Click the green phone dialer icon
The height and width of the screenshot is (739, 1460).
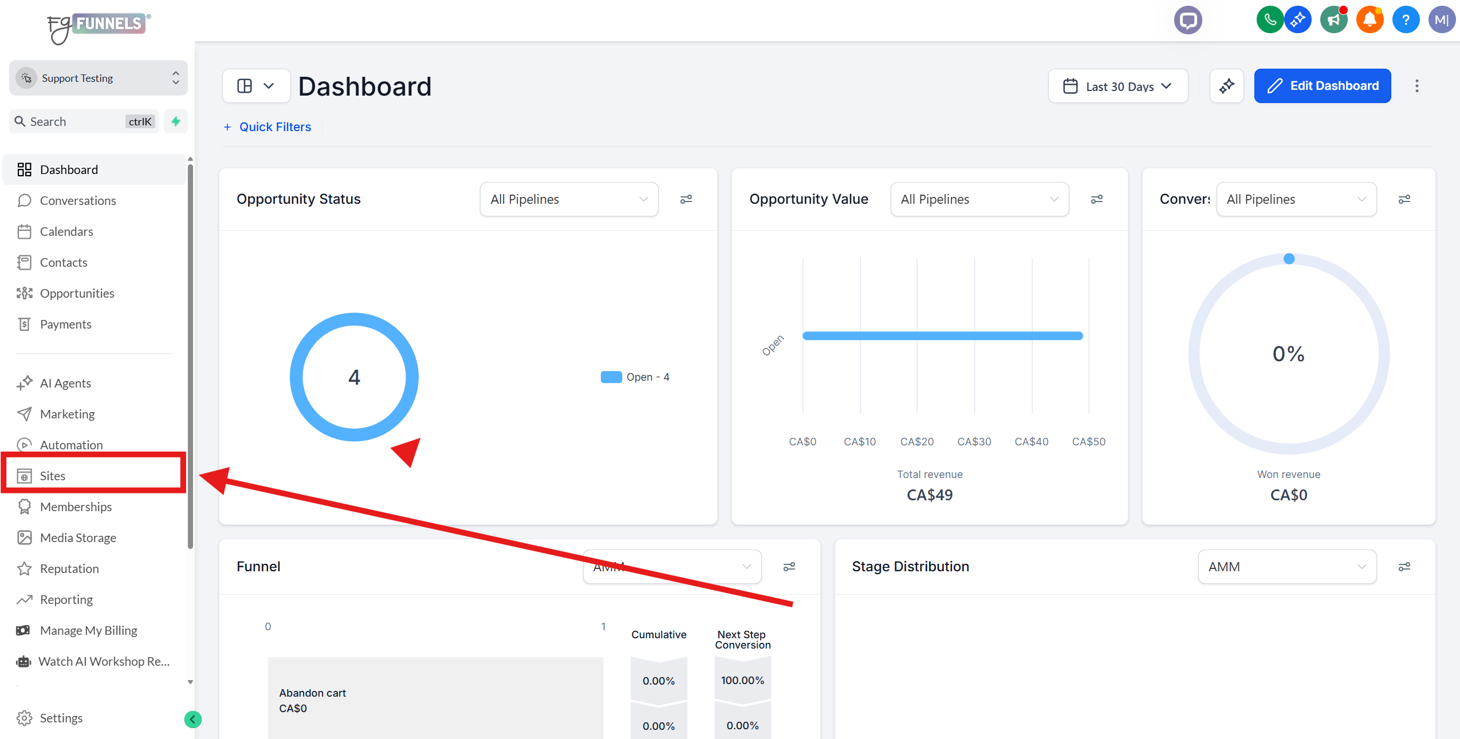(1269, 20)
